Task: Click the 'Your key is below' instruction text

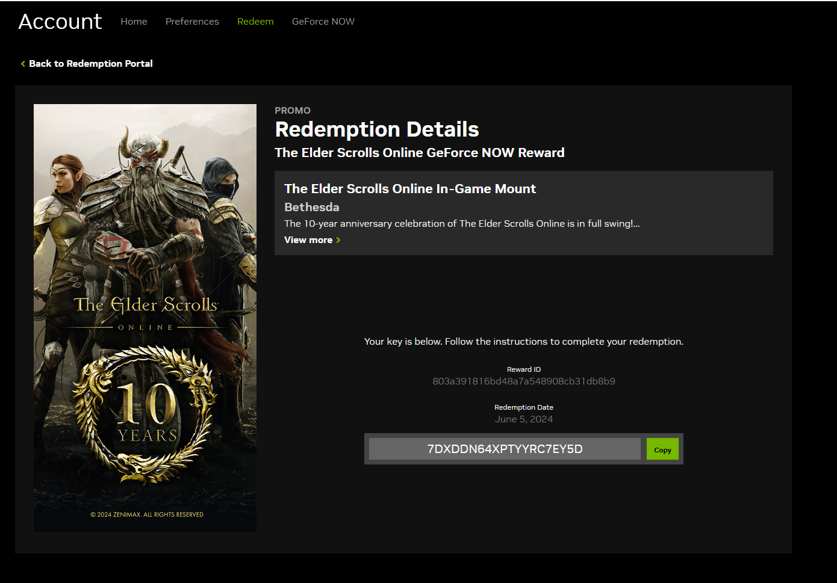Action: point(524,342)
